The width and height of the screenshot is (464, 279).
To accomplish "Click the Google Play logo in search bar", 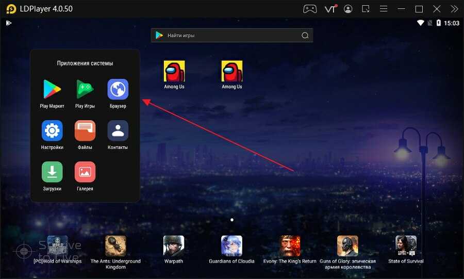I will [x=159, y=35].
